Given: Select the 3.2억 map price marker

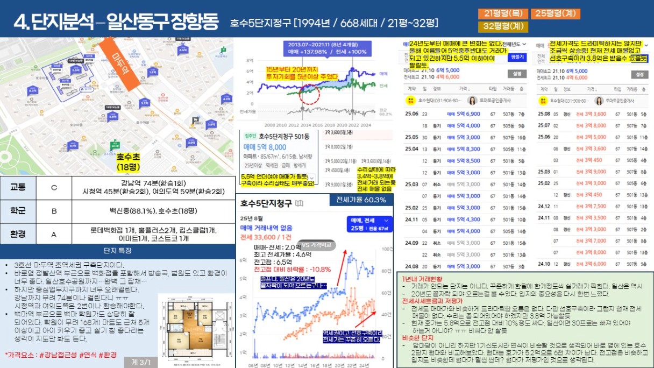Looking at the screenshot, I should [144, 102].
